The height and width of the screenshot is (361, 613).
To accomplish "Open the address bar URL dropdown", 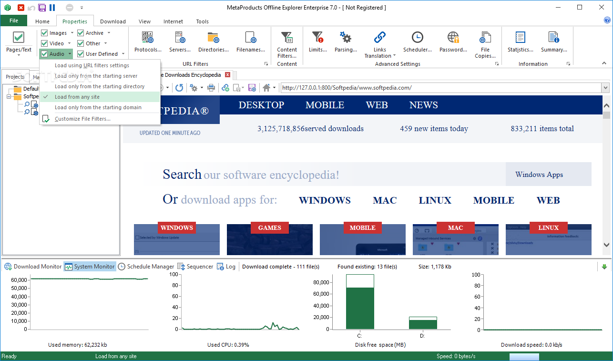I will pyautogui.click(x=605, y=88).
